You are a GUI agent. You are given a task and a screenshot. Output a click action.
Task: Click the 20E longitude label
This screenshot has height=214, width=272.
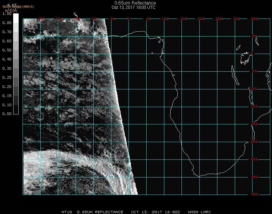(x=201, y=19)
